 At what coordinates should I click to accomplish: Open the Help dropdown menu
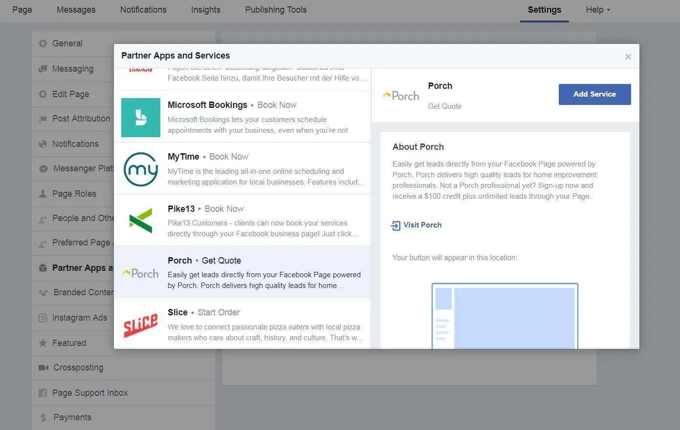(x=598, y=10)
